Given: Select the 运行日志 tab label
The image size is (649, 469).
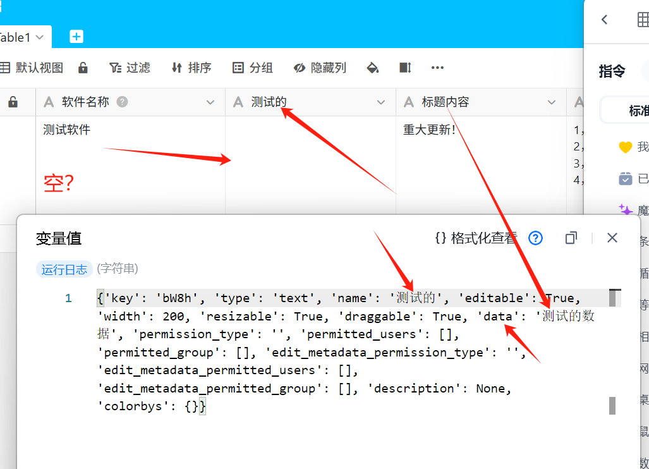Looking at the screenshot, I should 64,269.
